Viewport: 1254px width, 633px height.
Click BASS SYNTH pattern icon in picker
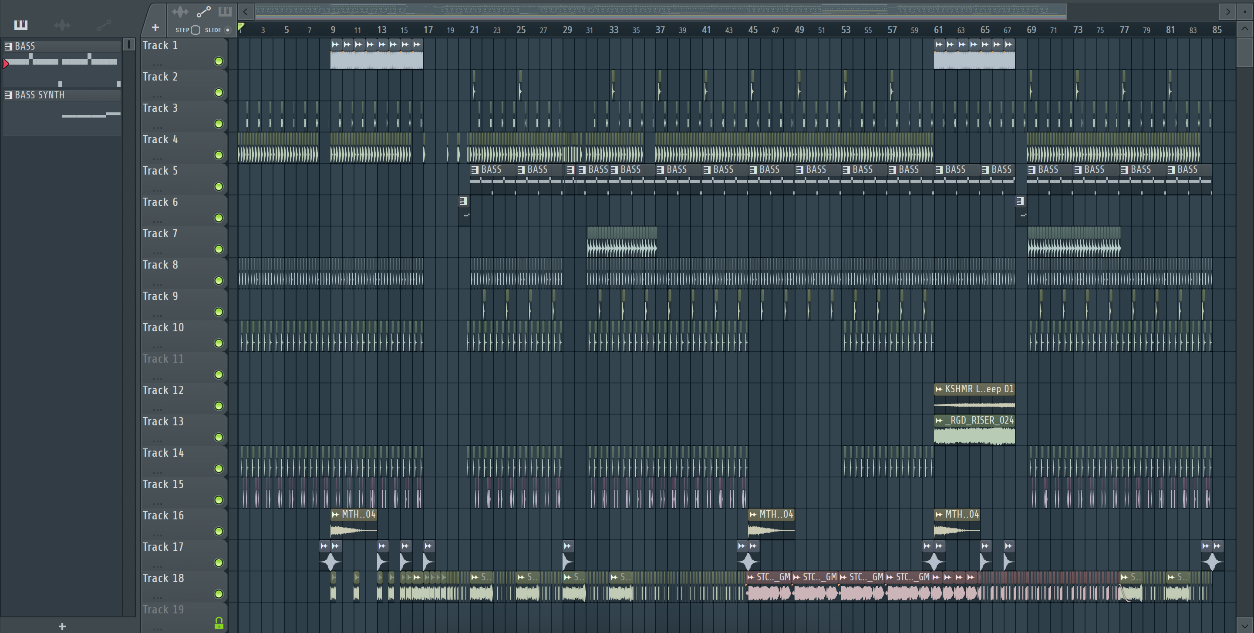(x=9, y=95)
